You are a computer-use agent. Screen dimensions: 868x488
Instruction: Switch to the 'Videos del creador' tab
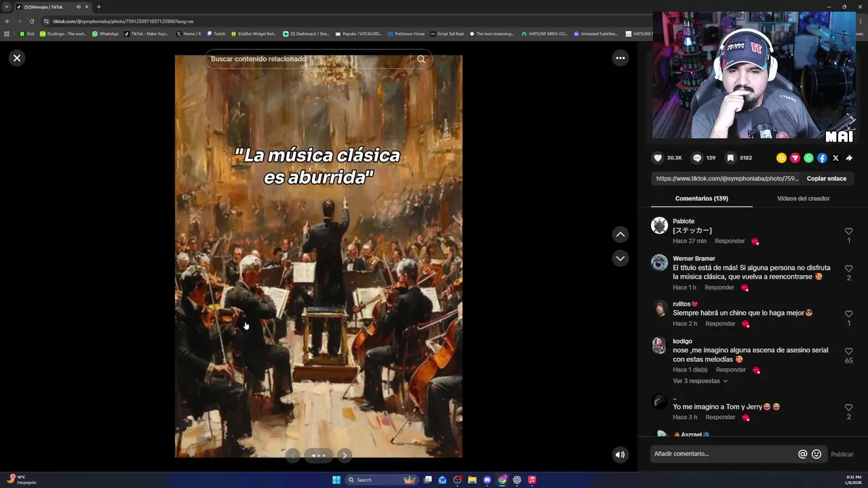pos(803,199)
